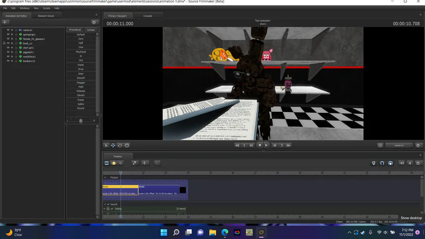Play the animation
Screen dimensions: 425x239
point(266,145)
